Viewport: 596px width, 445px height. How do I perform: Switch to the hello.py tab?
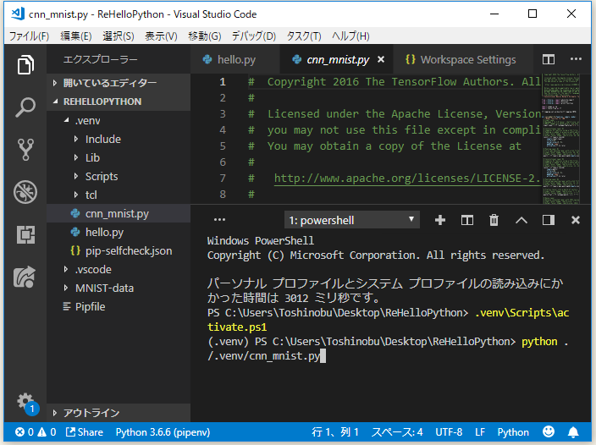coord(235,59)
